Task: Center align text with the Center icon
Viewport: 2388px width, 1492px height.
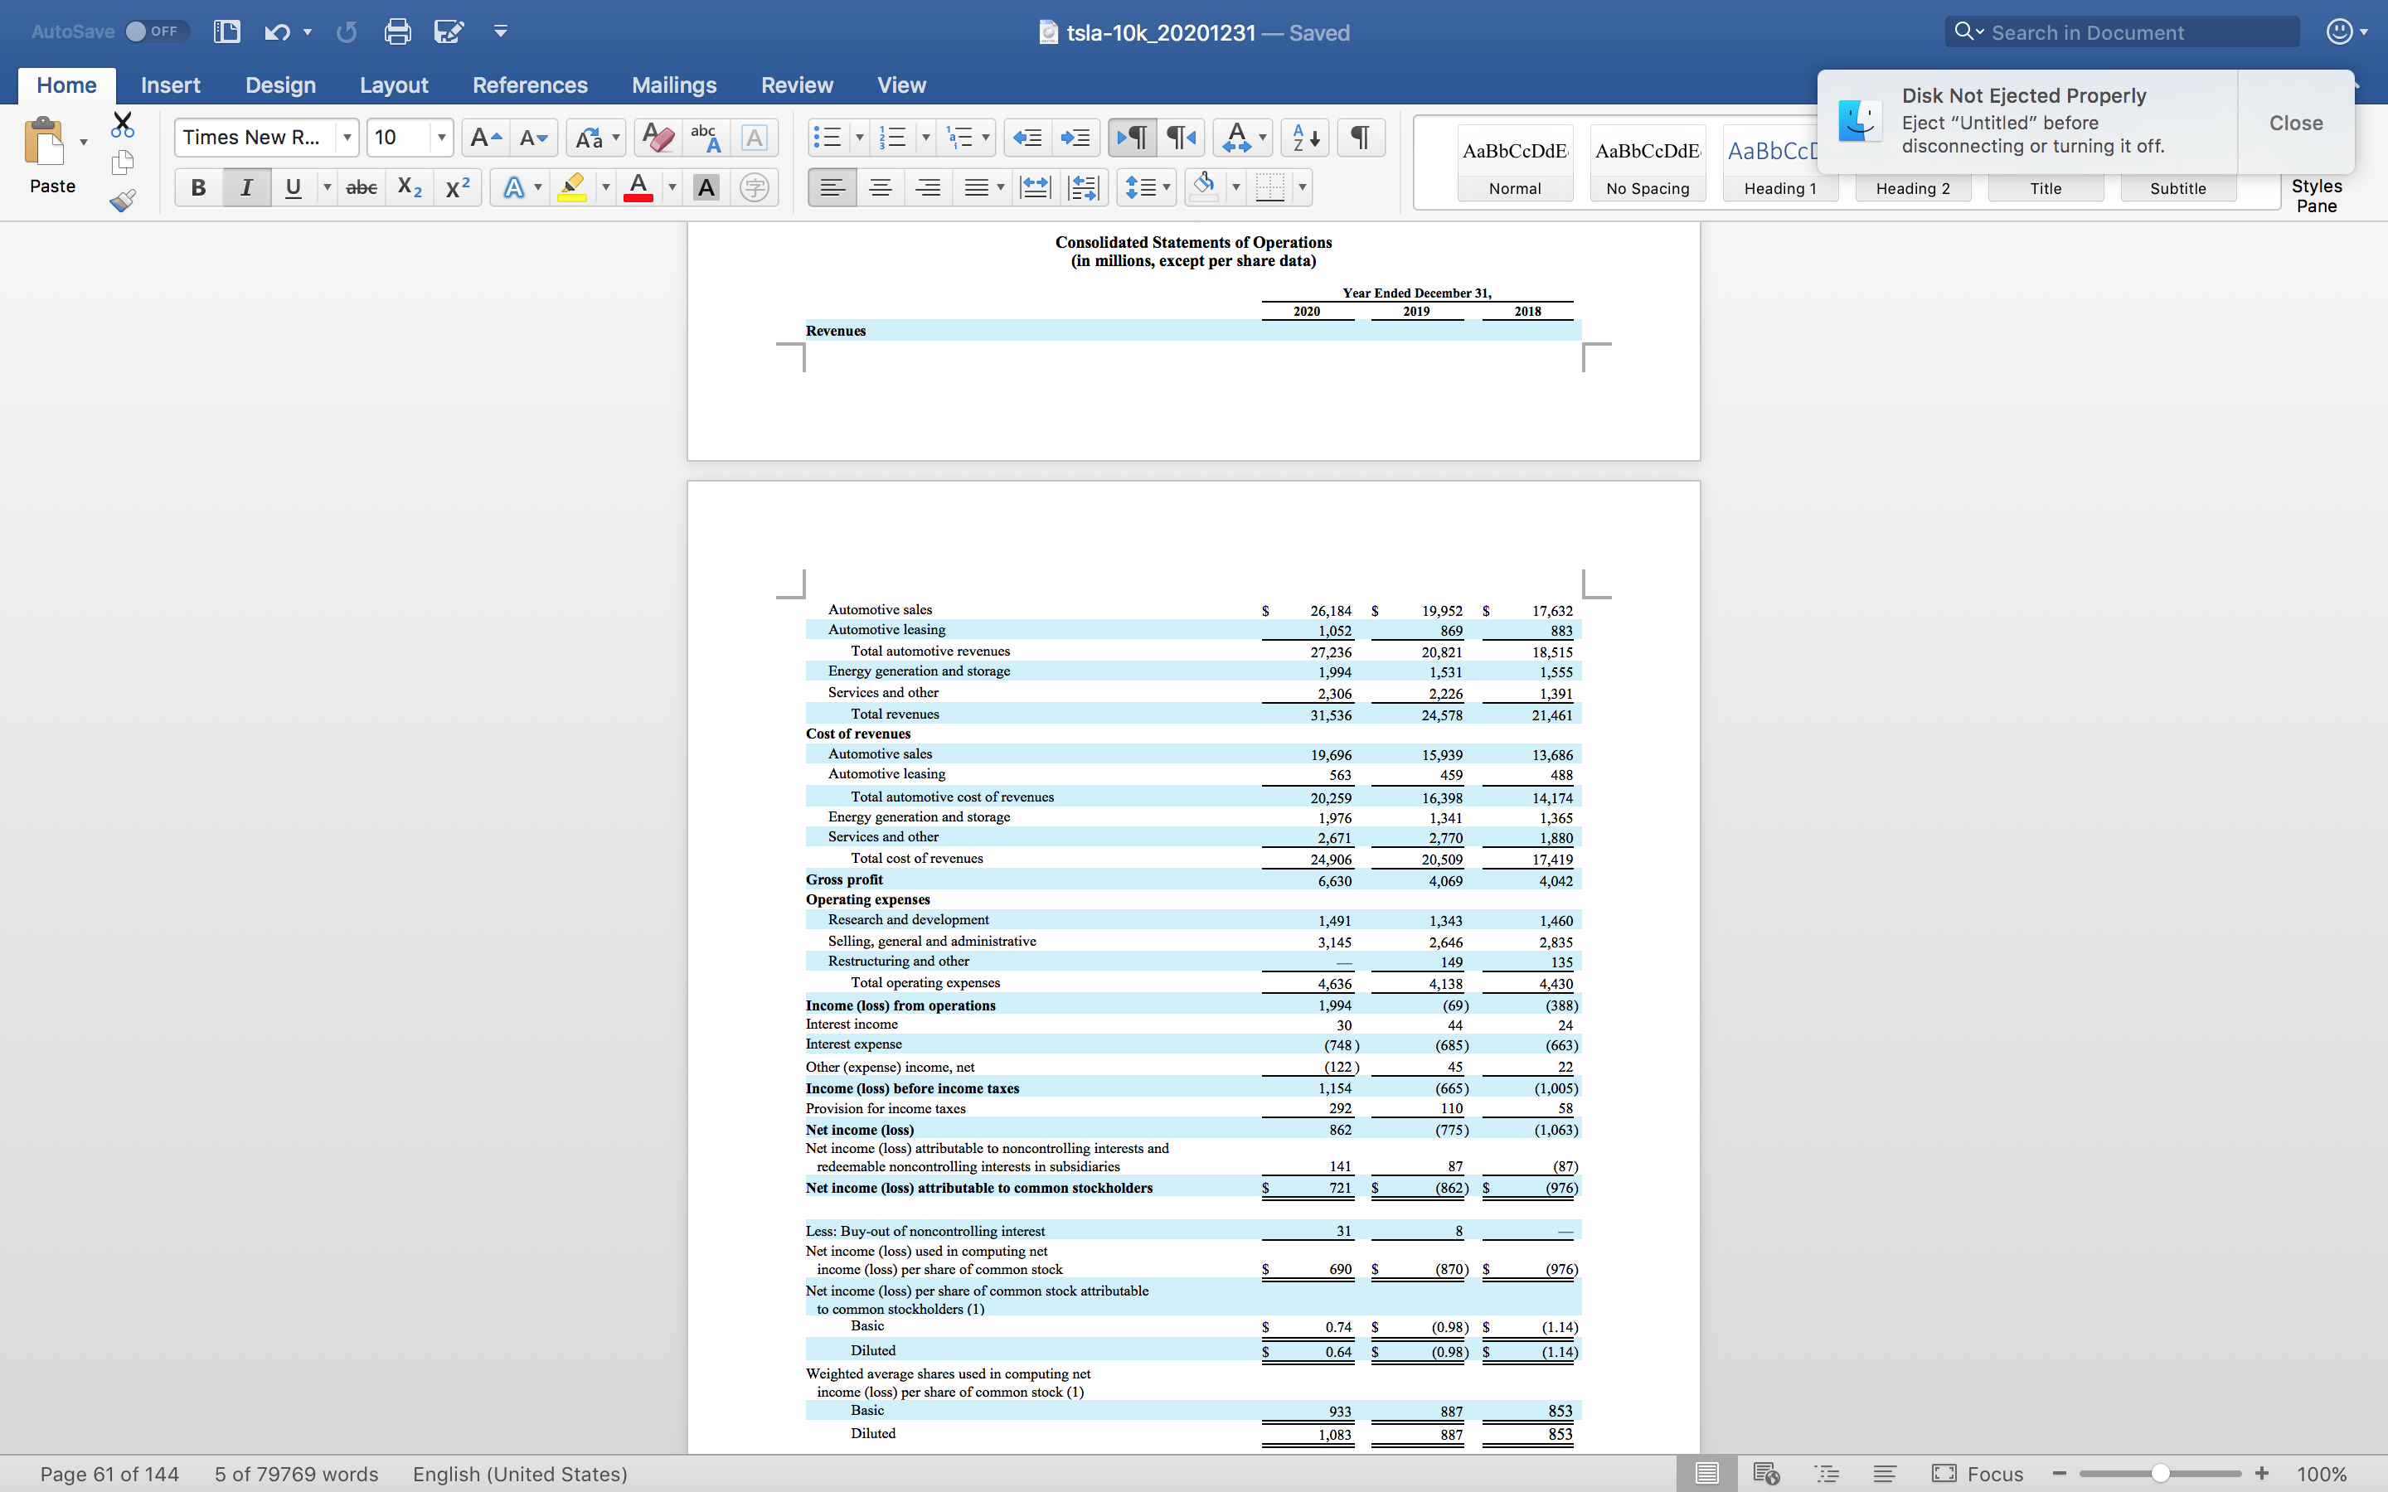Action: coord(881,187)
